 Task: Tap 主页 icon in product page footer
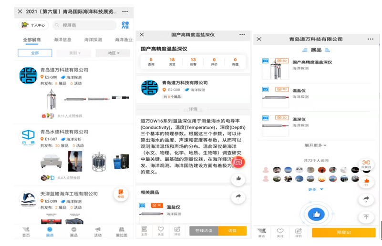[x=144, y=231]
